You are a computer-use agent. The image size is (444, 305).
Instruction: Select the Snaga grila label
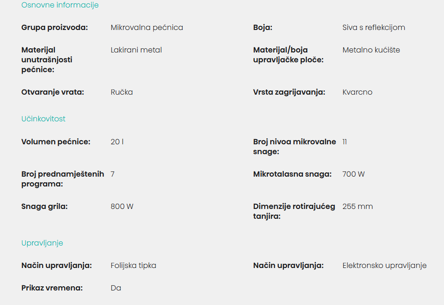point(44,207)
